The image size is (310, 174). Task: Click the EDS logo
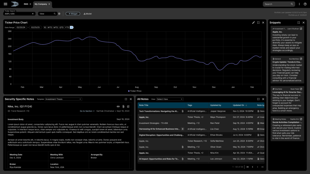coord(15,4)
